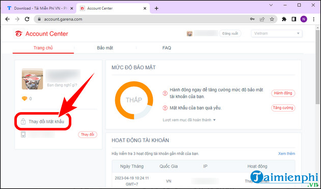Click the Hoạt động column header
Screen dimensions: 321x189
(x=257, y=166)
